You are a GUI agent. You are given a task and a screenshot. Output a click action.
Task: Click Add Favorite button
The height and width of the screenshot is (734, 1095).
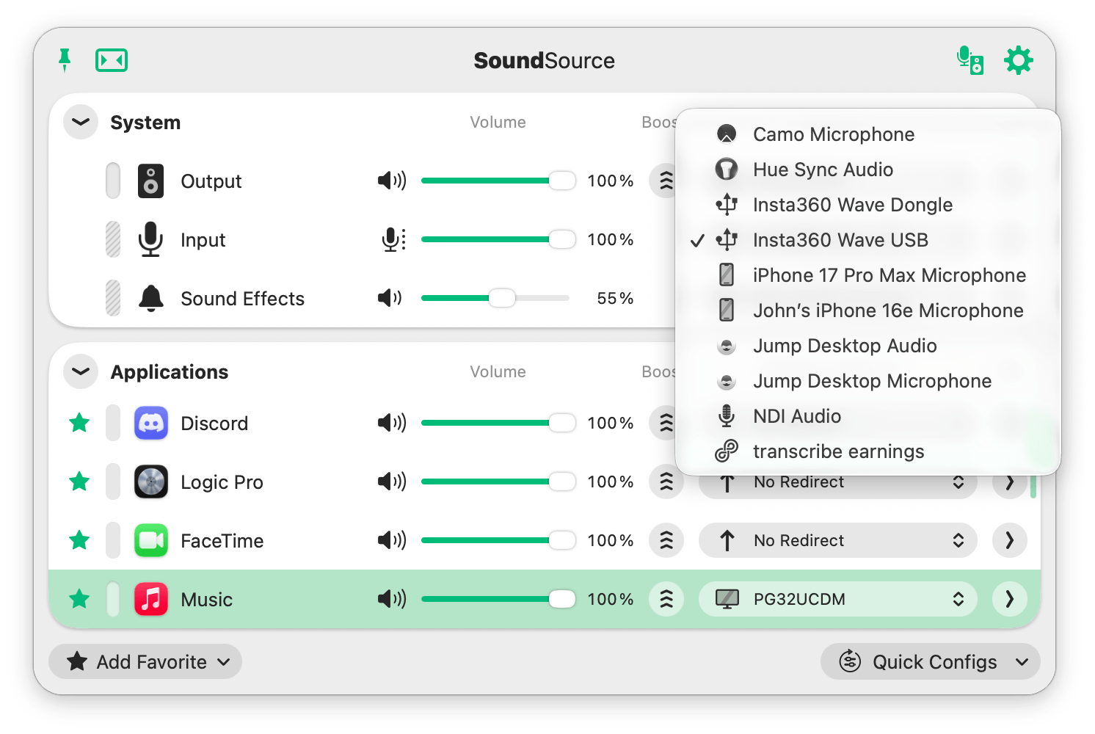[x=145, y=662]
